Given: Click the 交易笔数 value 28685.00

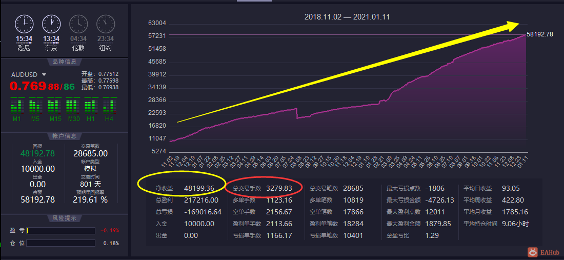Looking at the screenshot, I should (x=91, y=153).
